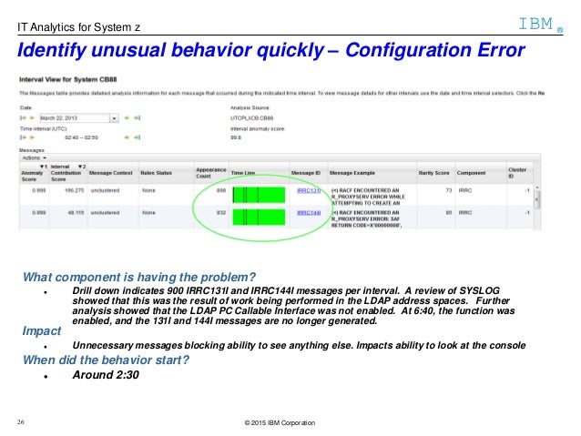Image resolution: width=581 pixels, height=436 pixels.
Task: Go to previous date arrow
Action: pos(32,117)
